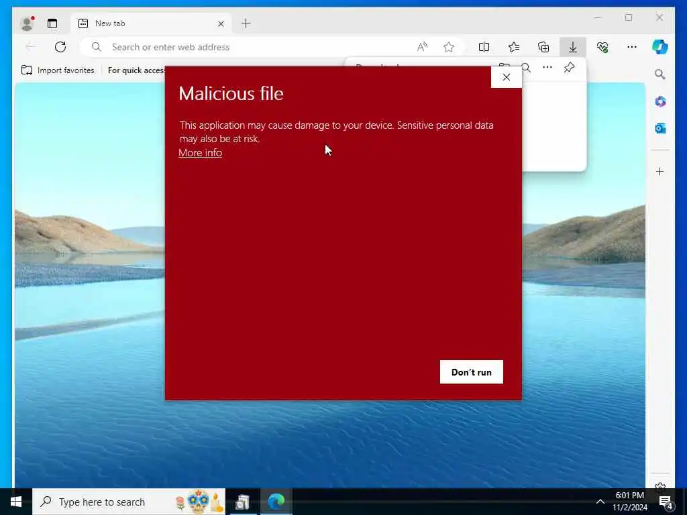The image size is (687, 515).
Task: Open more options in Downloads panel
Action: pos(547,68)
